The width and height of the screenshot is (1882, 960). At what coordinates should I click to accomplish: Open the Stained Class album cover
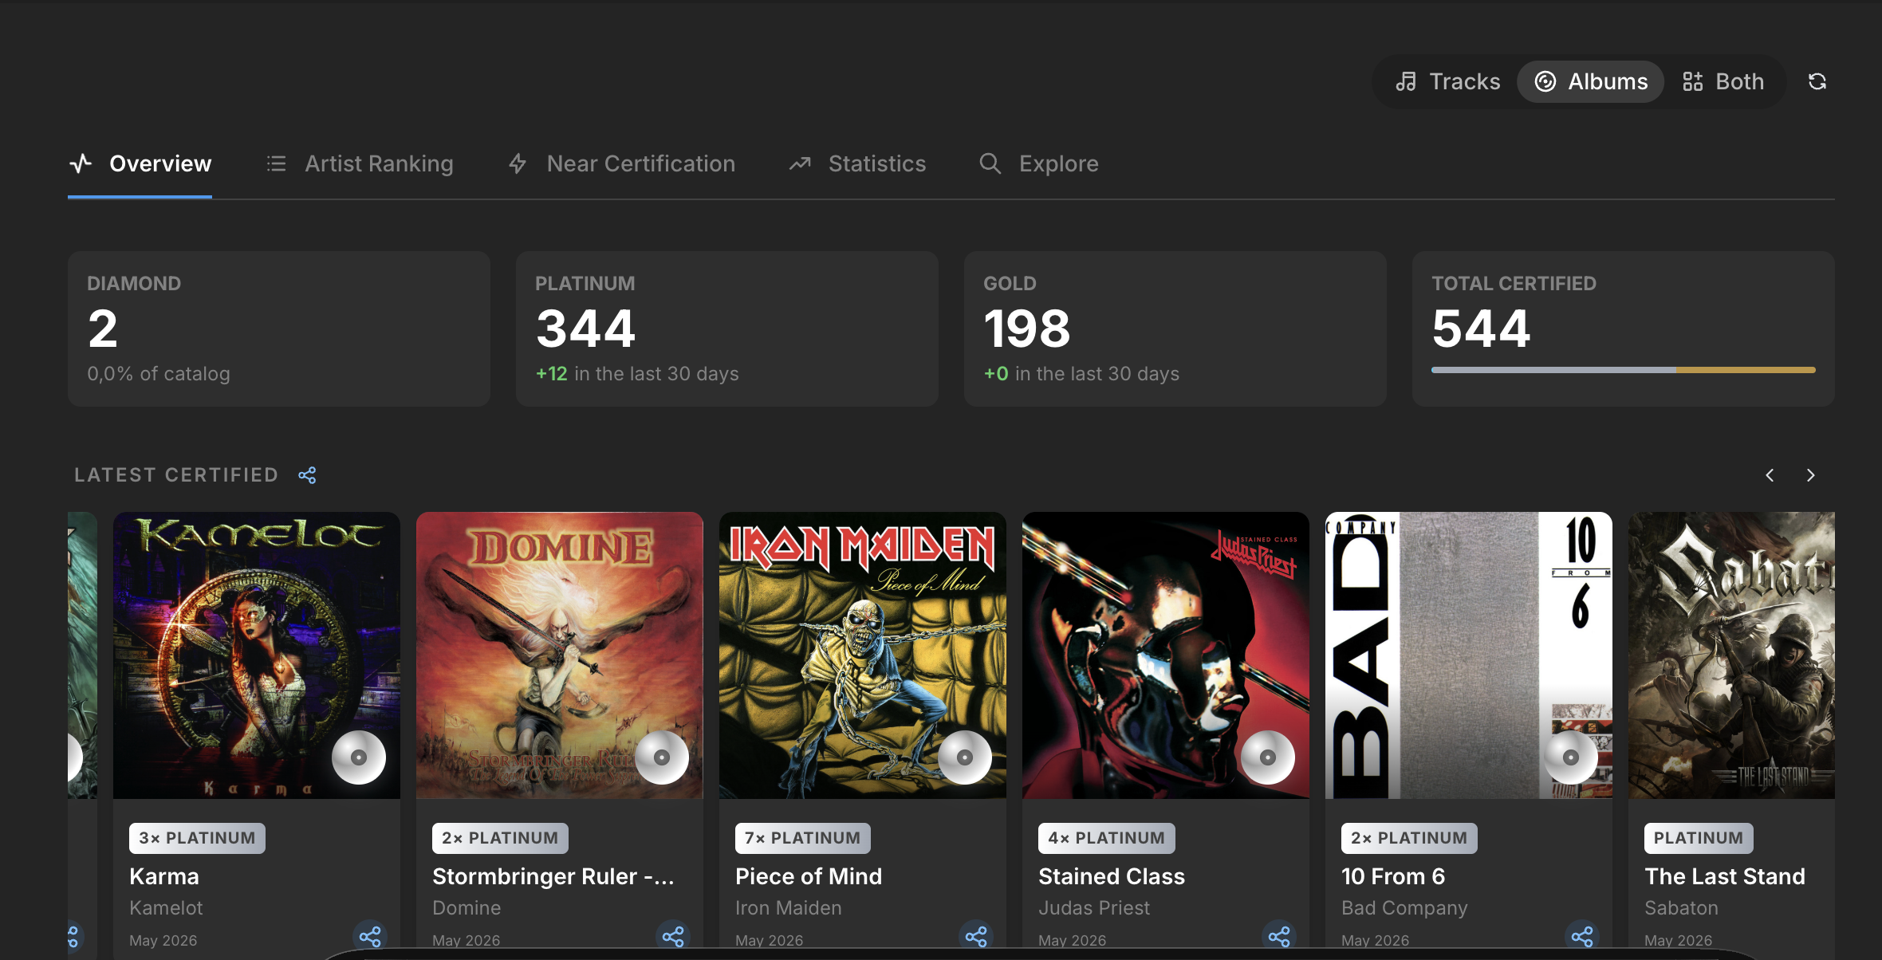click(x=1166, y=655)
